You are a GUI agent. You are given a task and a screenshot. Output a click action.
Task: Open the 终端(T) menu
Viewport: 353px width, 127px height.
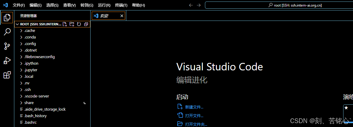[x=121, y=5]
